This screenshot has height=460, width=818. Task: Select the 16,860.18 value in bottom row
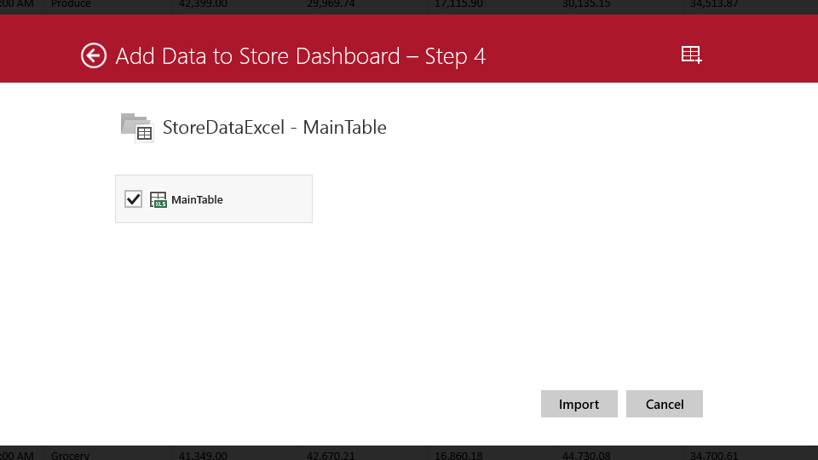(458, 455)
